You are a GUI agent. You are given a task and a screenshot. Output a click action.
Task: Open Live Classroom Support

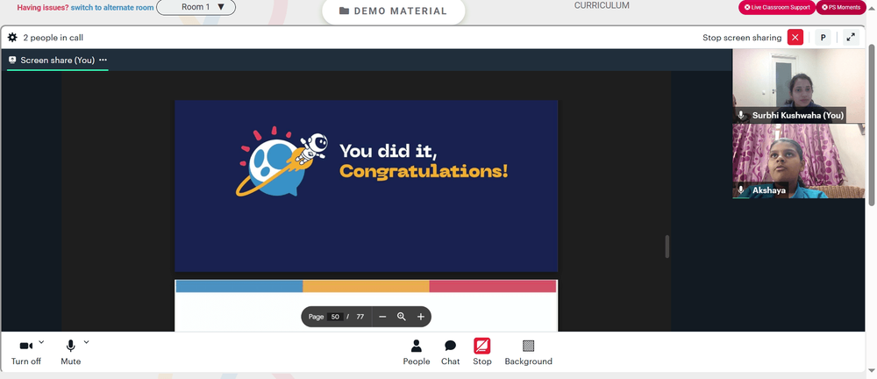777,7
